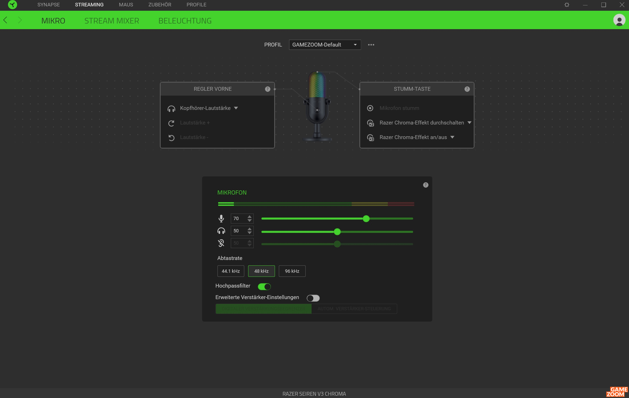Open the profile three-dots menu
The height and width of the screenshot is (398, 629).
click(371, 45)
